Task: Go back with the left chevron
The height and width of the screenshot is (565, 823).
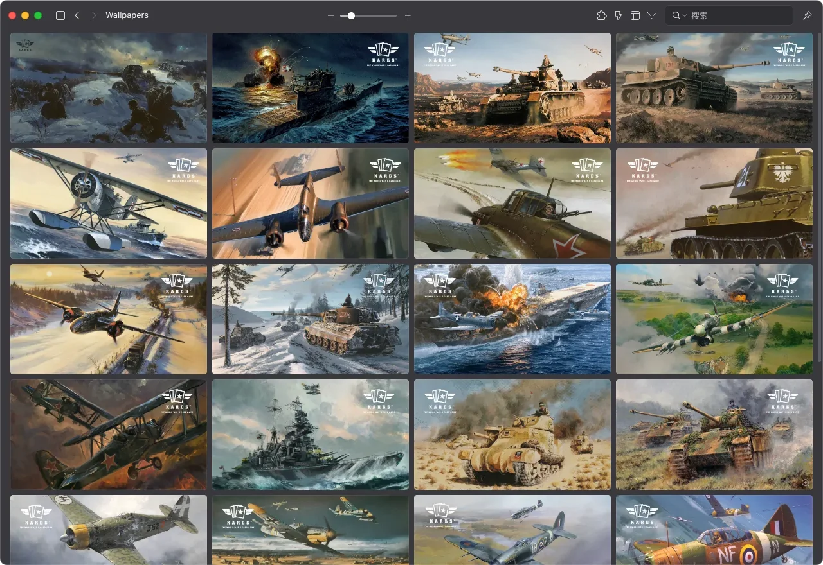Action: point(77,15)
